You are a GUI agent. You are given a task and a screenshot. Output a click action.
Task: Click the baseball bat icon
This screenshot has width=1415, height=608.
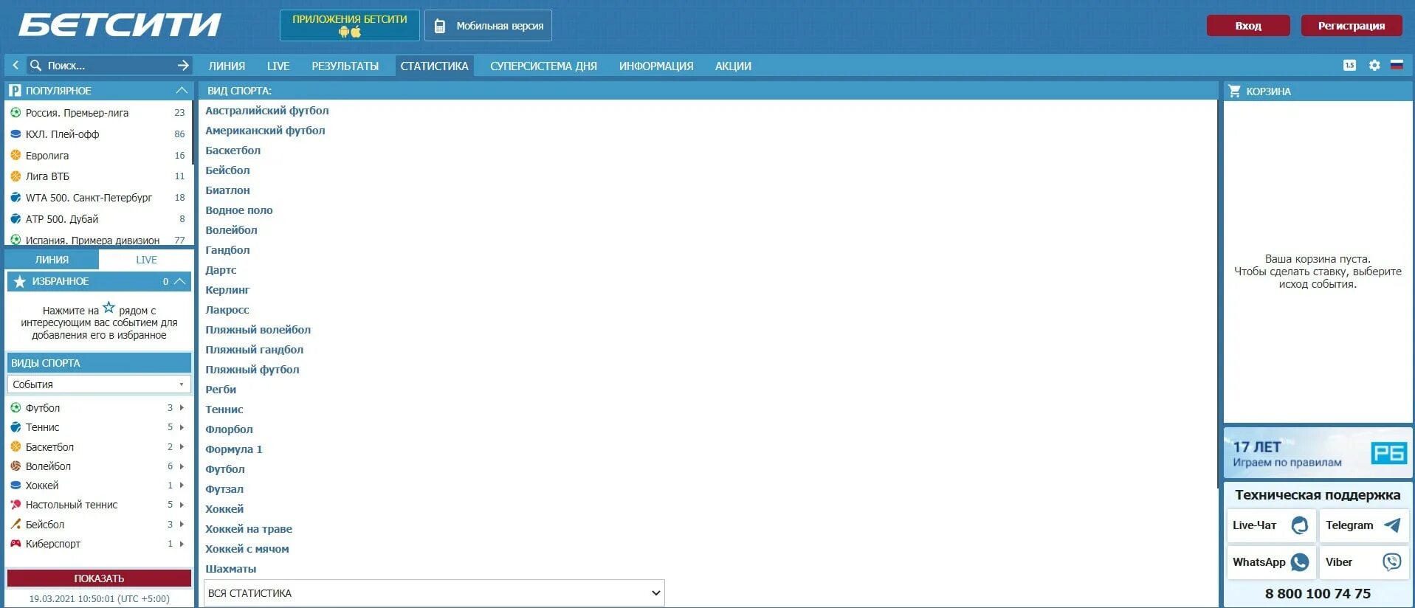16,525
